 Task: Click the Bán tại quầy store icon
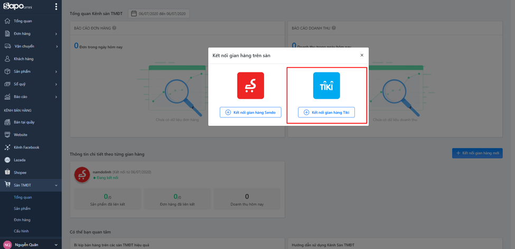7,122
